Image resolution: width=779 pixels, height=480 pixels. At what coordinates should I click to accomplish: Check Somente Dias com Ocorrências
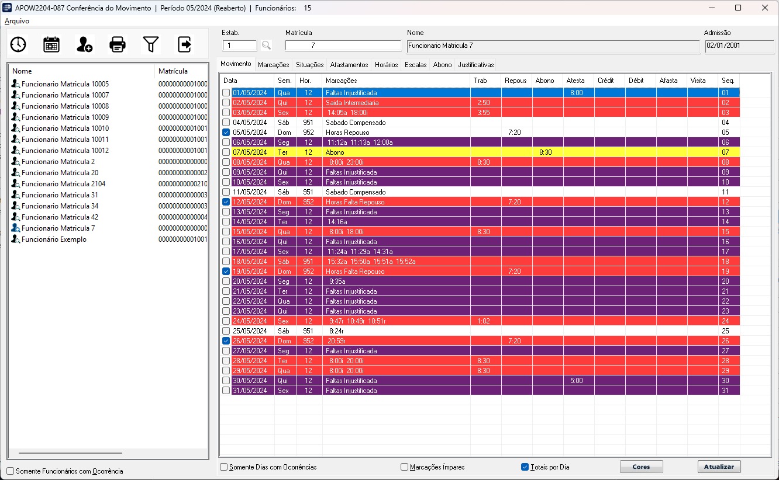tap(224, 467)
